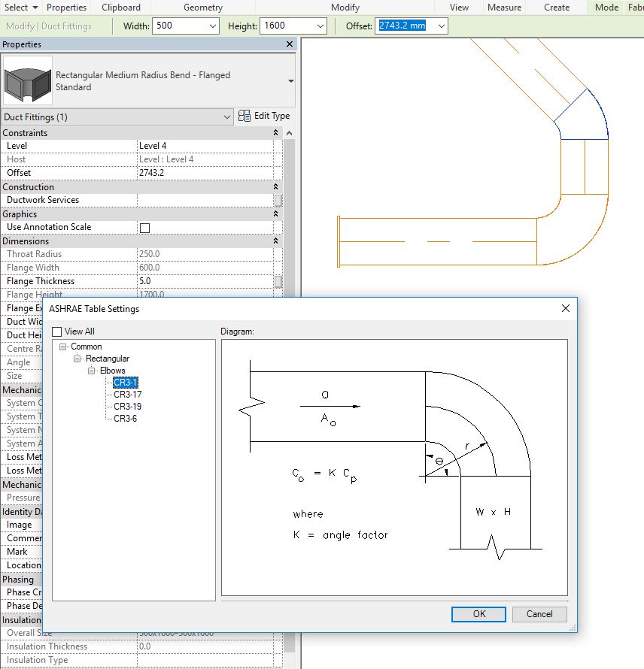Click the View ribbon panel label
This screenshot has height=669, width=644.
pyautogui.click(x=459, y=8)
